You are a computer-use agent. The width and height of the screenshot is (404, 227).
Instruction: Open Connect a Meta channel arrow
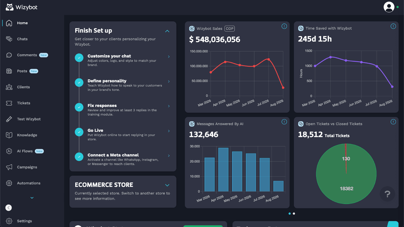pyautogui.click(x=169, y=156)
